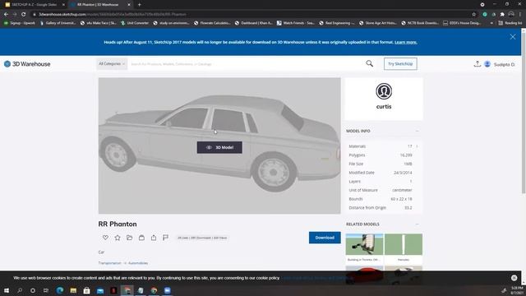Click the RR Phanton title text
526x296 pixels.
[118, 224]
